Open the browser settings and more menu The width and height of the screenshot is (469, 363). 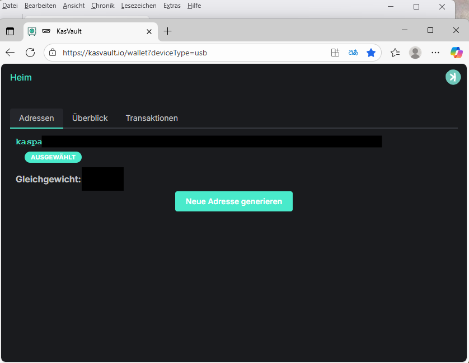[435, 53]
